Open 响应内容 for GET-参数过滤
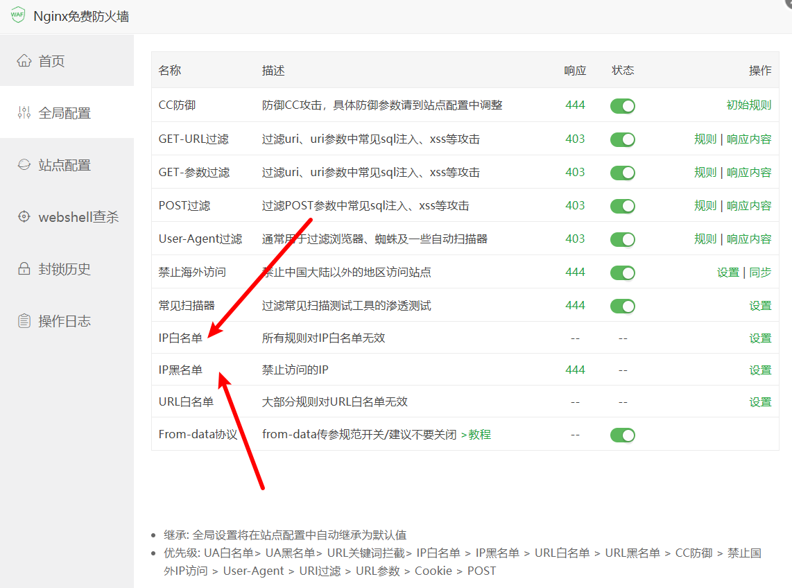The height and width of the screenshot is (588, 792). coord(749,172)
